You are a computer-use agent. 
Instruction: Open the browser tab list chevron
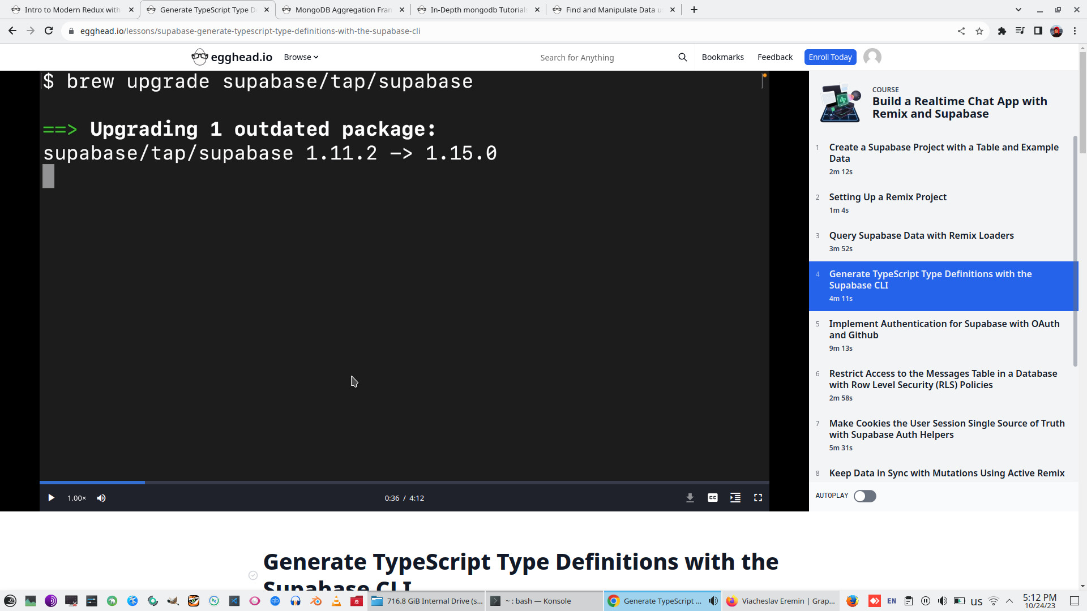[x=1018, y=10]
